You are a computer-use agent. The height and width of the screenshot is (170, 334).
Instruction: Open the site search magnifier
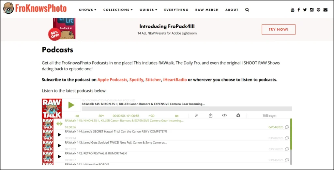pyautogui.click(x=247, y=10)
